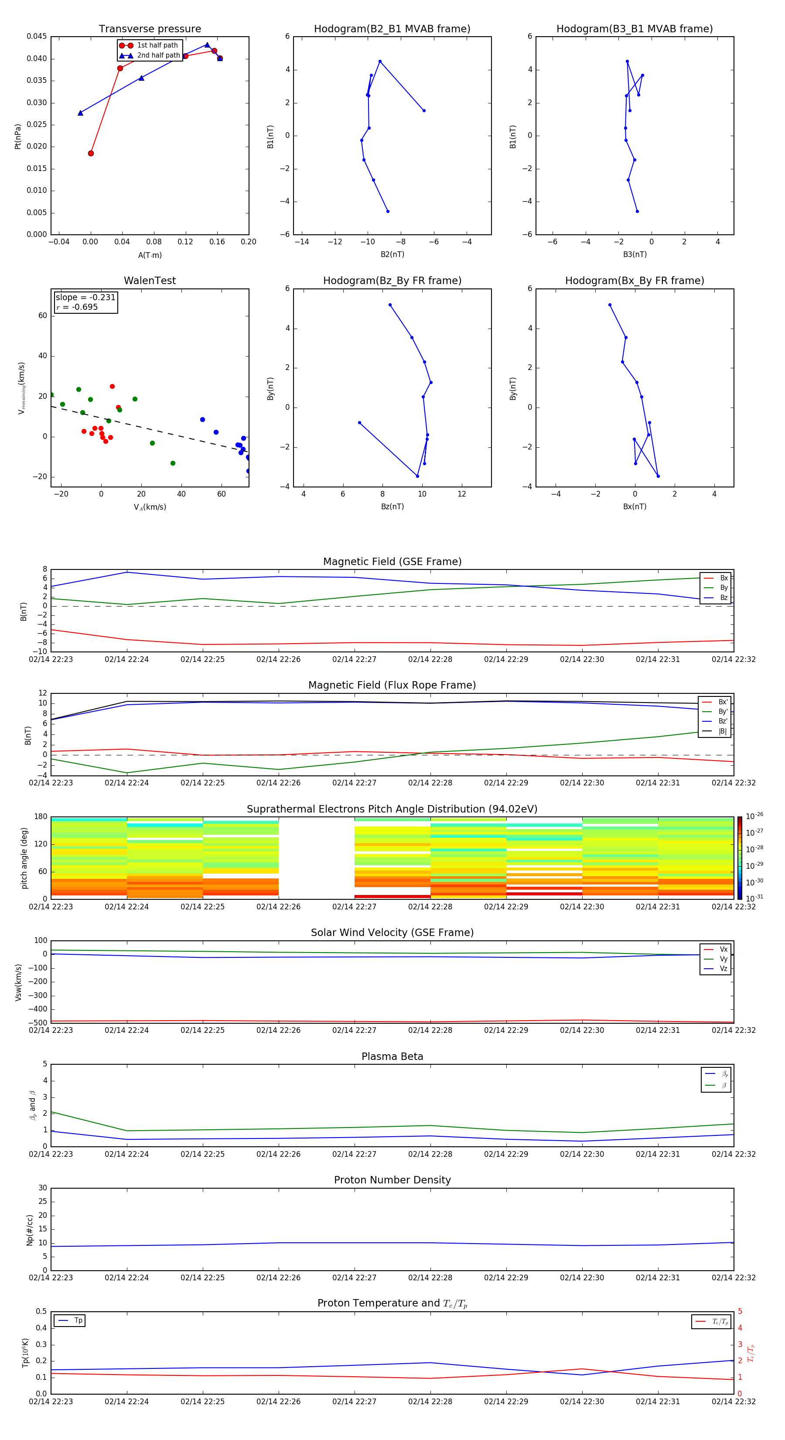
Task: Click the leftmost blue triangle in Transverse pressure plot
Action: click(80, 113)
